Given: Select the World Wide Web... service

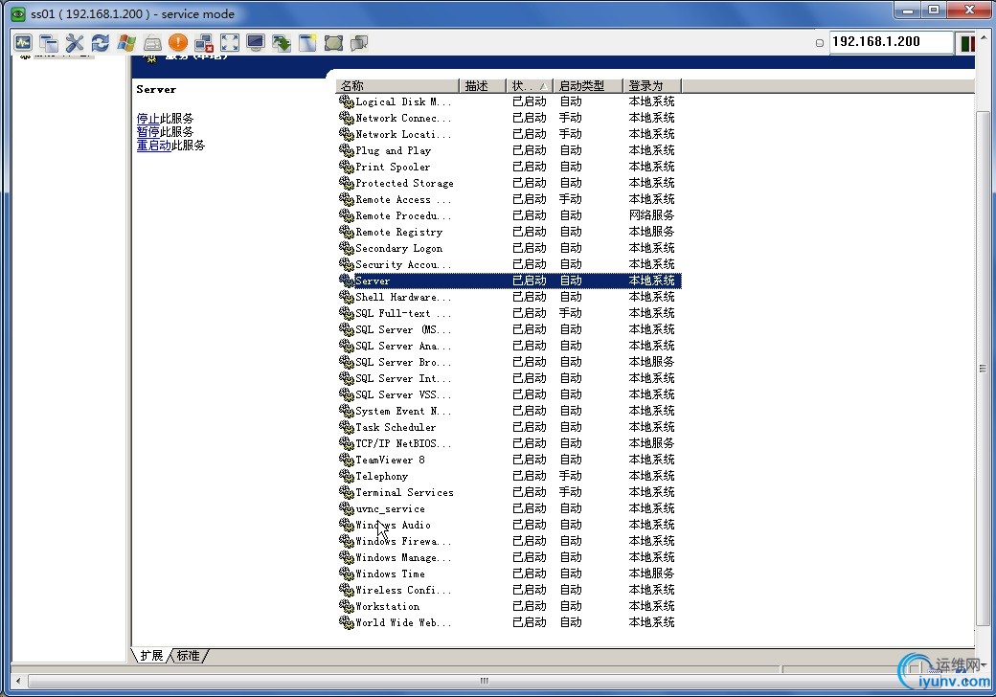Looking at the screenshot, I should 509,622.
